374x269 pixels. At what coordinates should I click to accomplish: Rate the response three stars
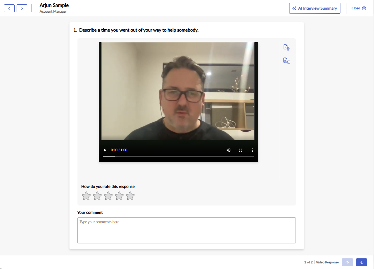point(108,196)
